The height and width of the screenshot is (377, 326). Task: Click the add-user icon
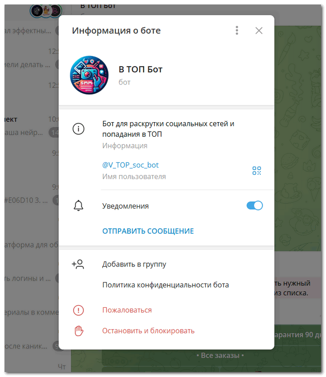coord(78,264)
